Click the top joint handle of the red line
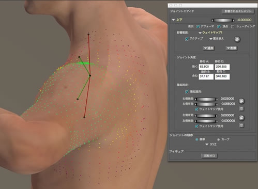Screen dimensions: 258x189 click(88, 35)
